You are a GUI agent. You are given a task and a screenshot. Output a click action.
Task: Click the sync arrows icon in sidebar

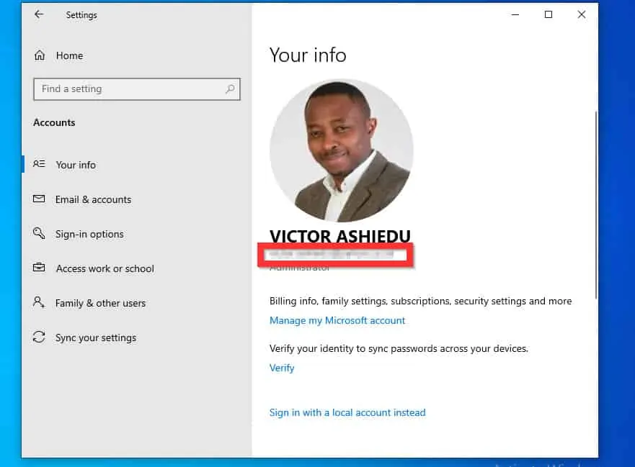pyautogui.click(x=40, y=337)
